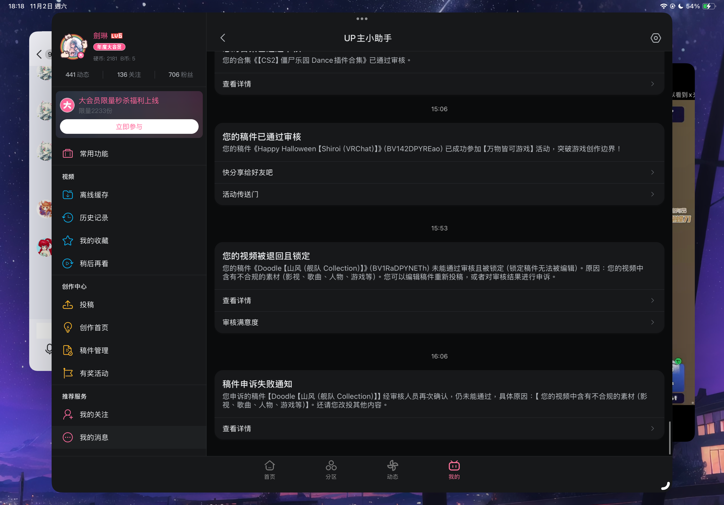Select 16:06 timestamp label

[439, 356]
